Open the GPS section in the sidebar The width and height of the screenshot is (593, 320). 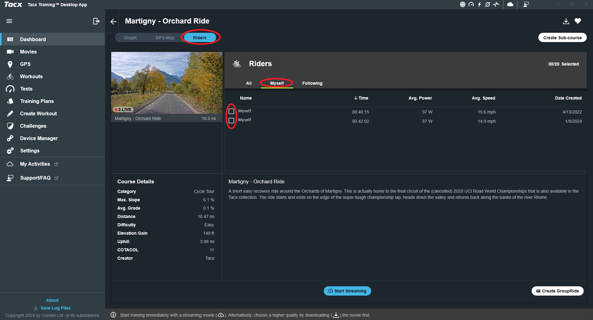pyautogui.click(x=53, y=64)
